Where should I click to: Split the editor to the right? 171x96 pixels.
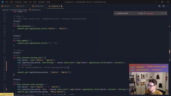pyautogui.click(x=164, y=6)
